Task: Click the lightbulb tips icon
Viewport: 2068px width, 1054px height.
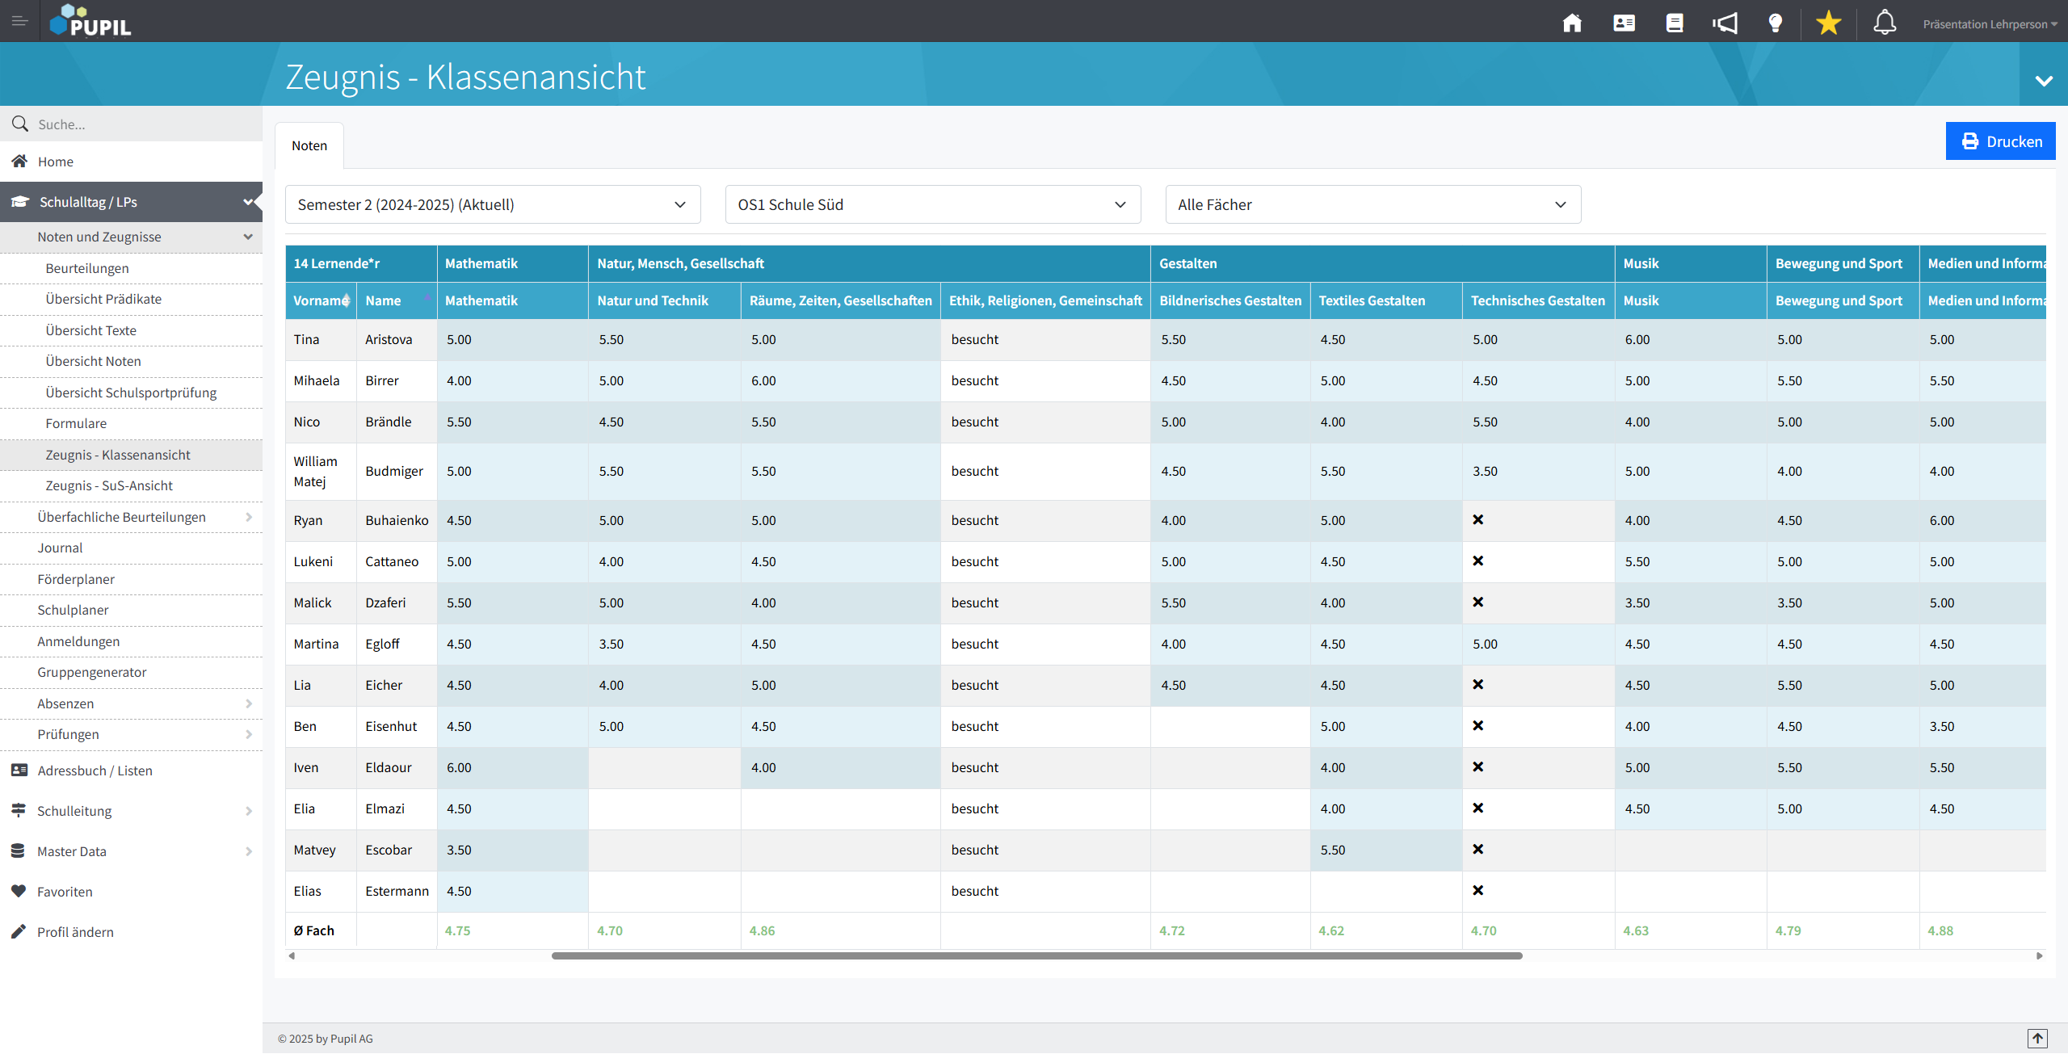Action: (1775, 23)
